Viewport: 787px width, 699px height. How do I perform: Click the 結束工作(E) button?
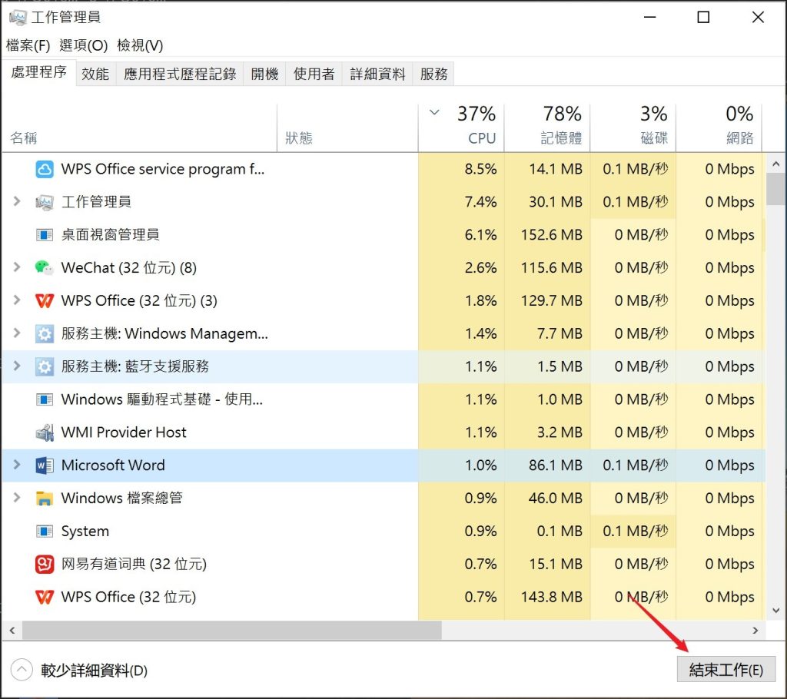[726, 669]
